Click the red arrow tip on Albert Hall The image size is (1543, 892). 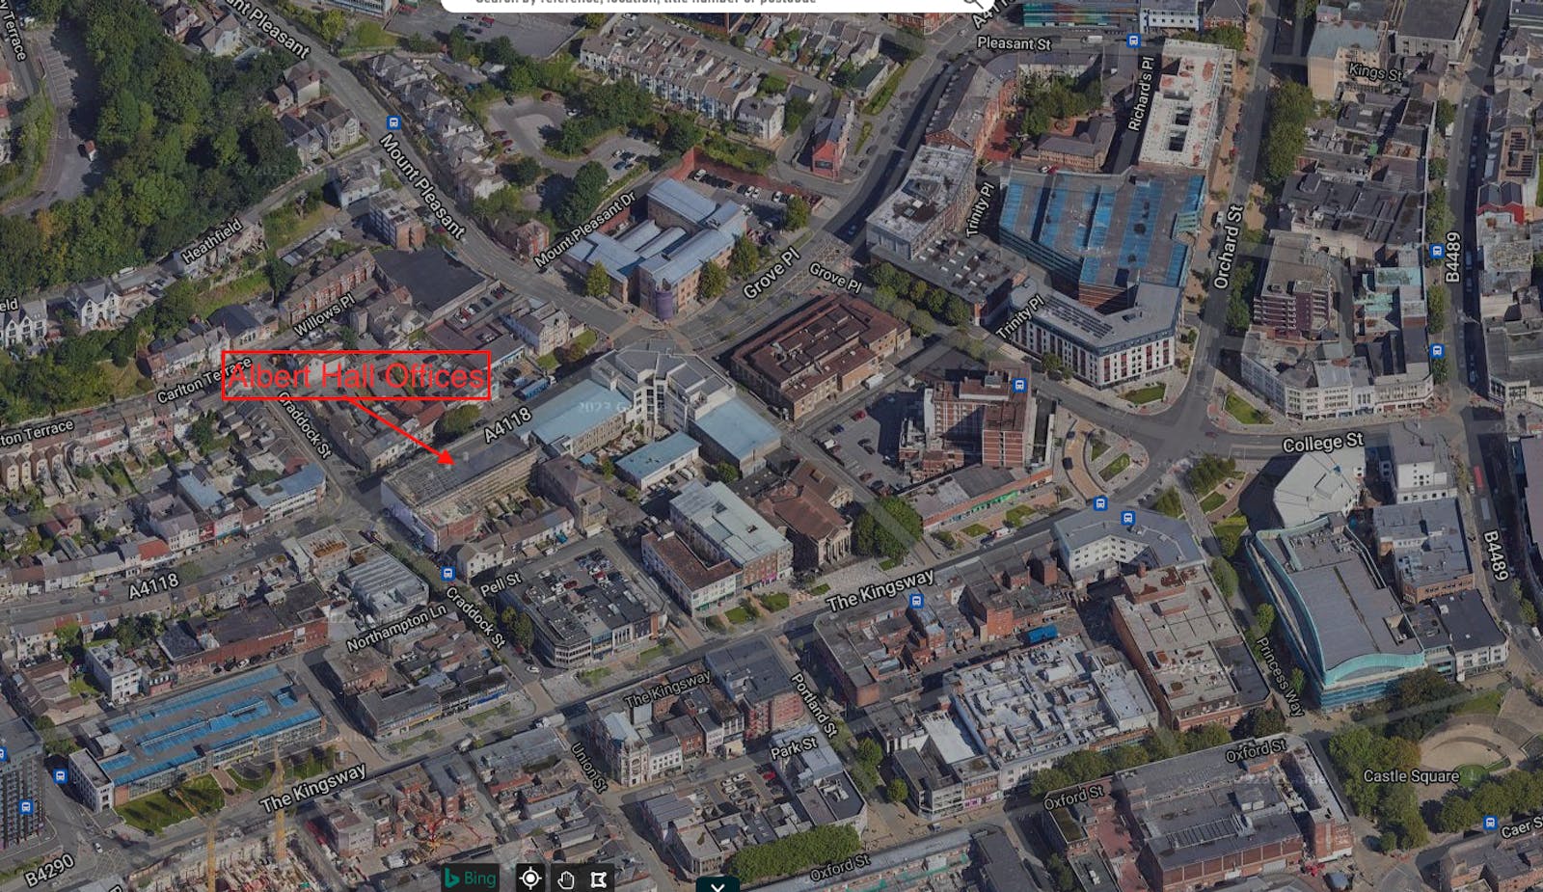pos(447,458)
